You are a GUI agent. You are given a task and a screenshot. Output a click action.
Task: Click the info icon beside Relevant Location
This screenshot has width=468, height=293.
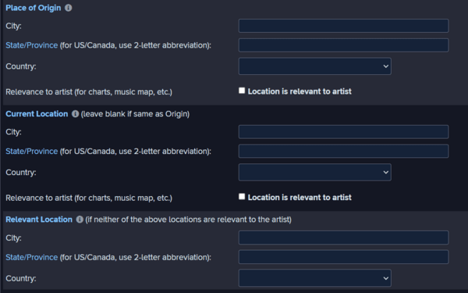[x=80, y=220]
